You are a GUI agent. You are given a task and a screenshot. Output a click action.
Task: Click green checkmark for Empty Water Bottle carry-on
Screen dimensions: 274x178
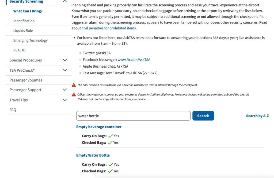click(111, 164)
